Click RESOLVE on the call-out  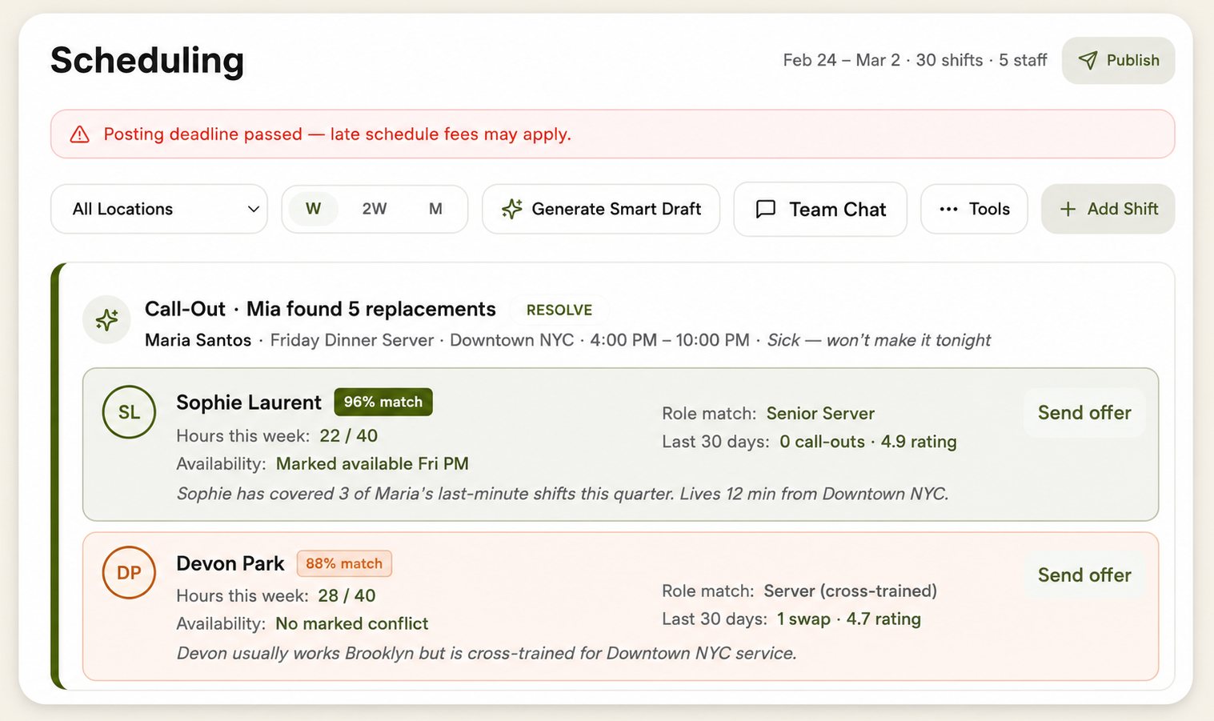[559, 310]
